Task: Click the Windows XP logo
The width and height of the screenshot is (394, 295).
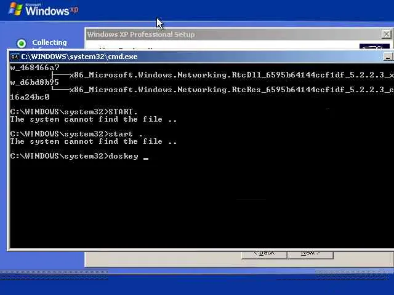Action: point(43,9)
